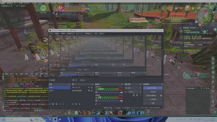
Task: Adjust the microphone volume slider
Action: tap(110, 92)
